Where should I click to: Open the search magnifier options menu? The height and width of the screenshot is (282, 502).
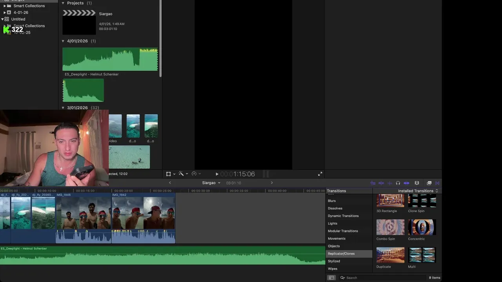point(342,278)
